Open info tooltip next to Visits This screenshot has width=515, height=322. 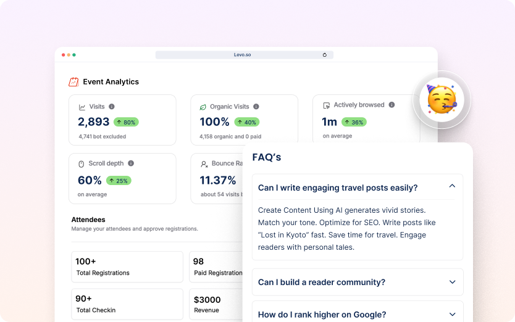[112, 107]
